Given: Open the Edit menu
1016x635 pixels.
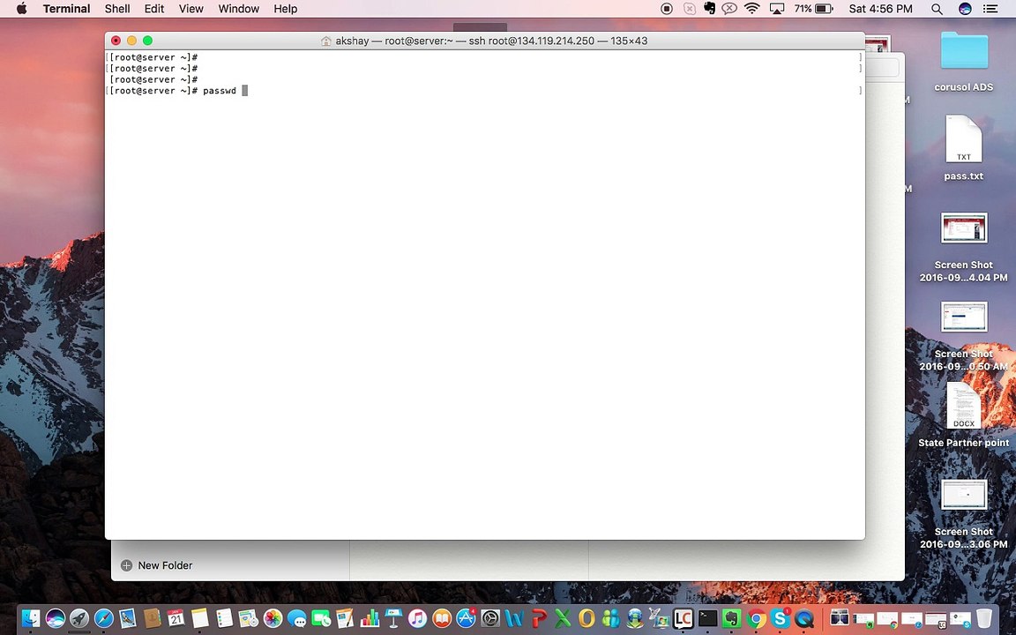Looking at the screenshot, I should click(154, 9).
